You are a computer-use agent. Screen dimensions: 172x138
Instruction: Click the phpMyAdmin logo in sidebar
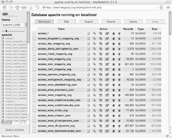pyautogui.click(x=10, y=15)
